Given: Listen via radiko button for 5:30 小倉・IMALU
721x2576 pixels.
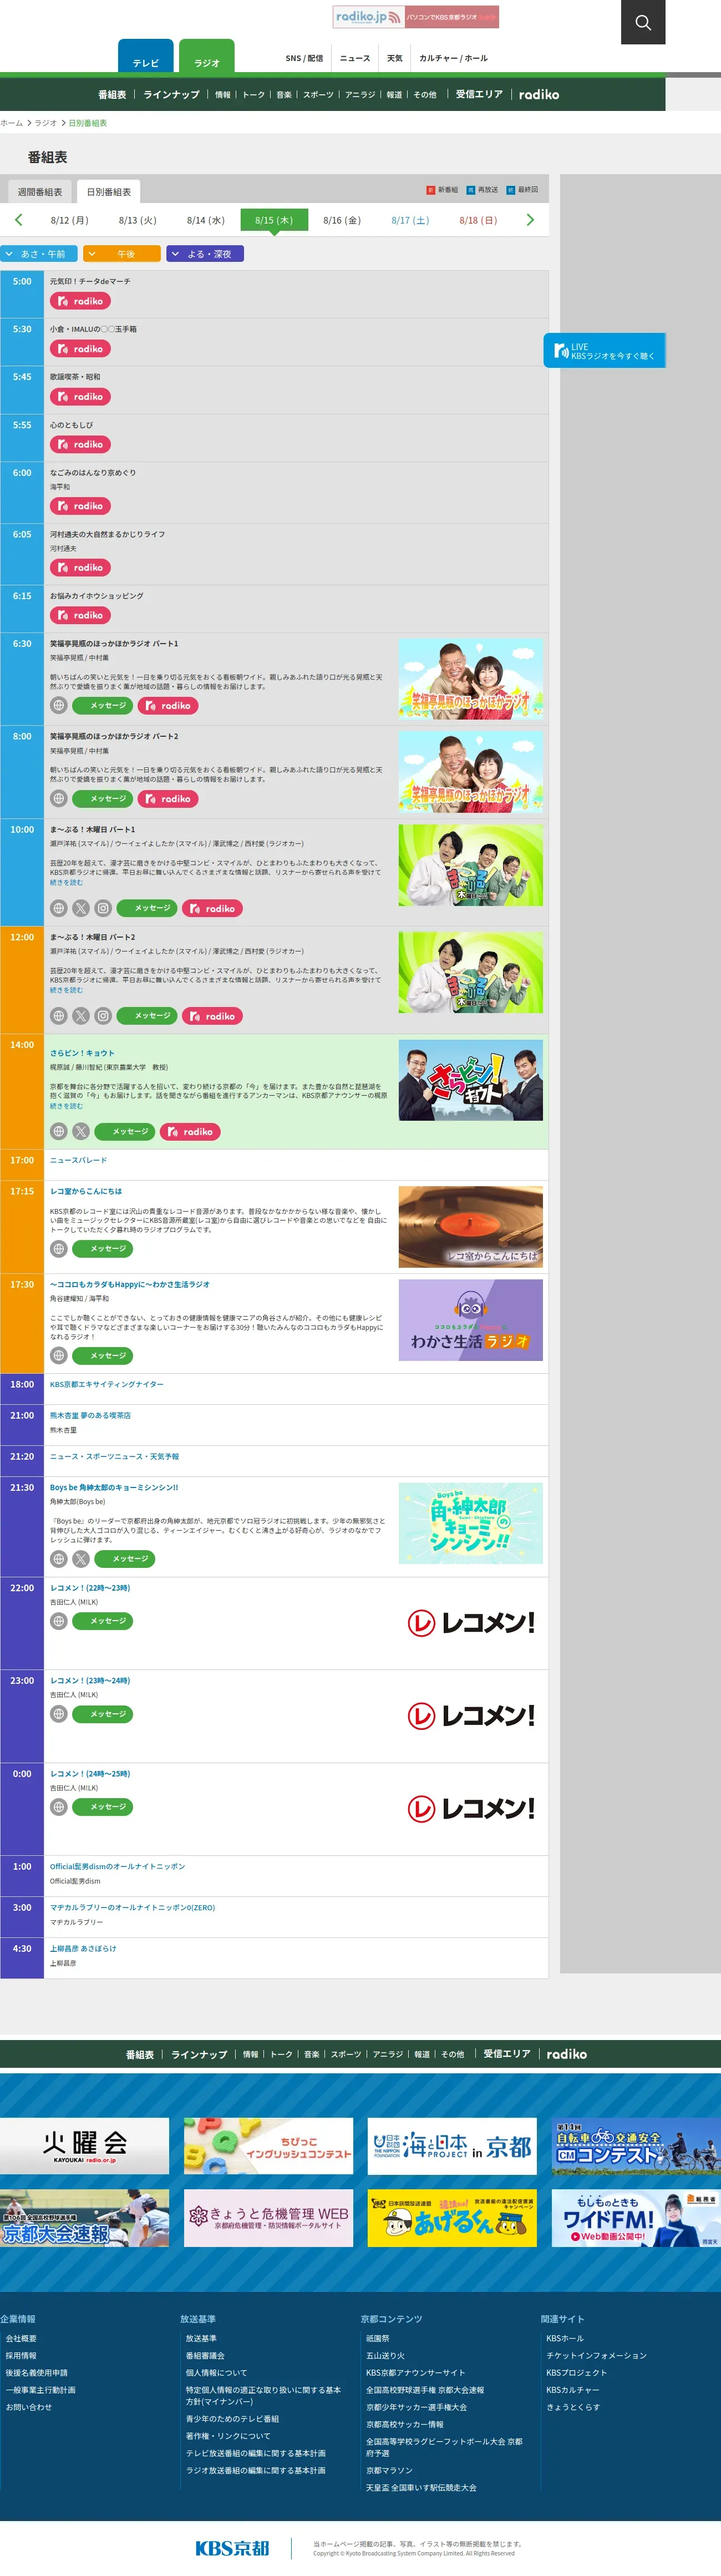Looking at the screenshot, I should pyautogui.click(x=80, y=349).
